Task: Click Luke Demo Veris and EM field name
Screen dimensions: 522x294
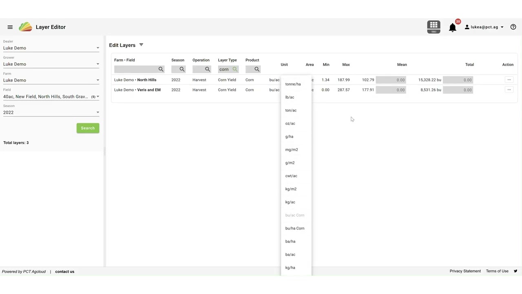Action: (137, 90)
